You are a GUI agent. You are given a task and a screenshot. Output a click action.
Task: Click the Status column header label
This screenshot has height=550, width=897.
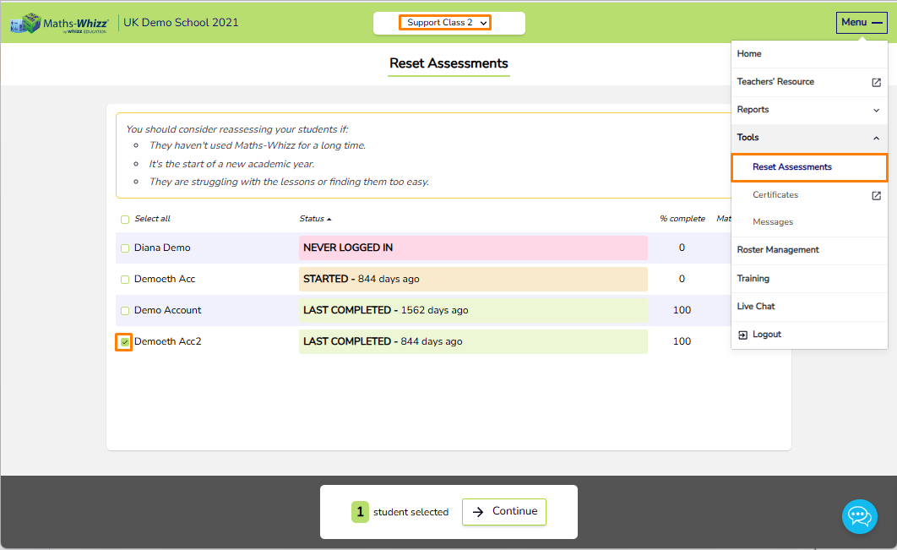pos(312,219)
